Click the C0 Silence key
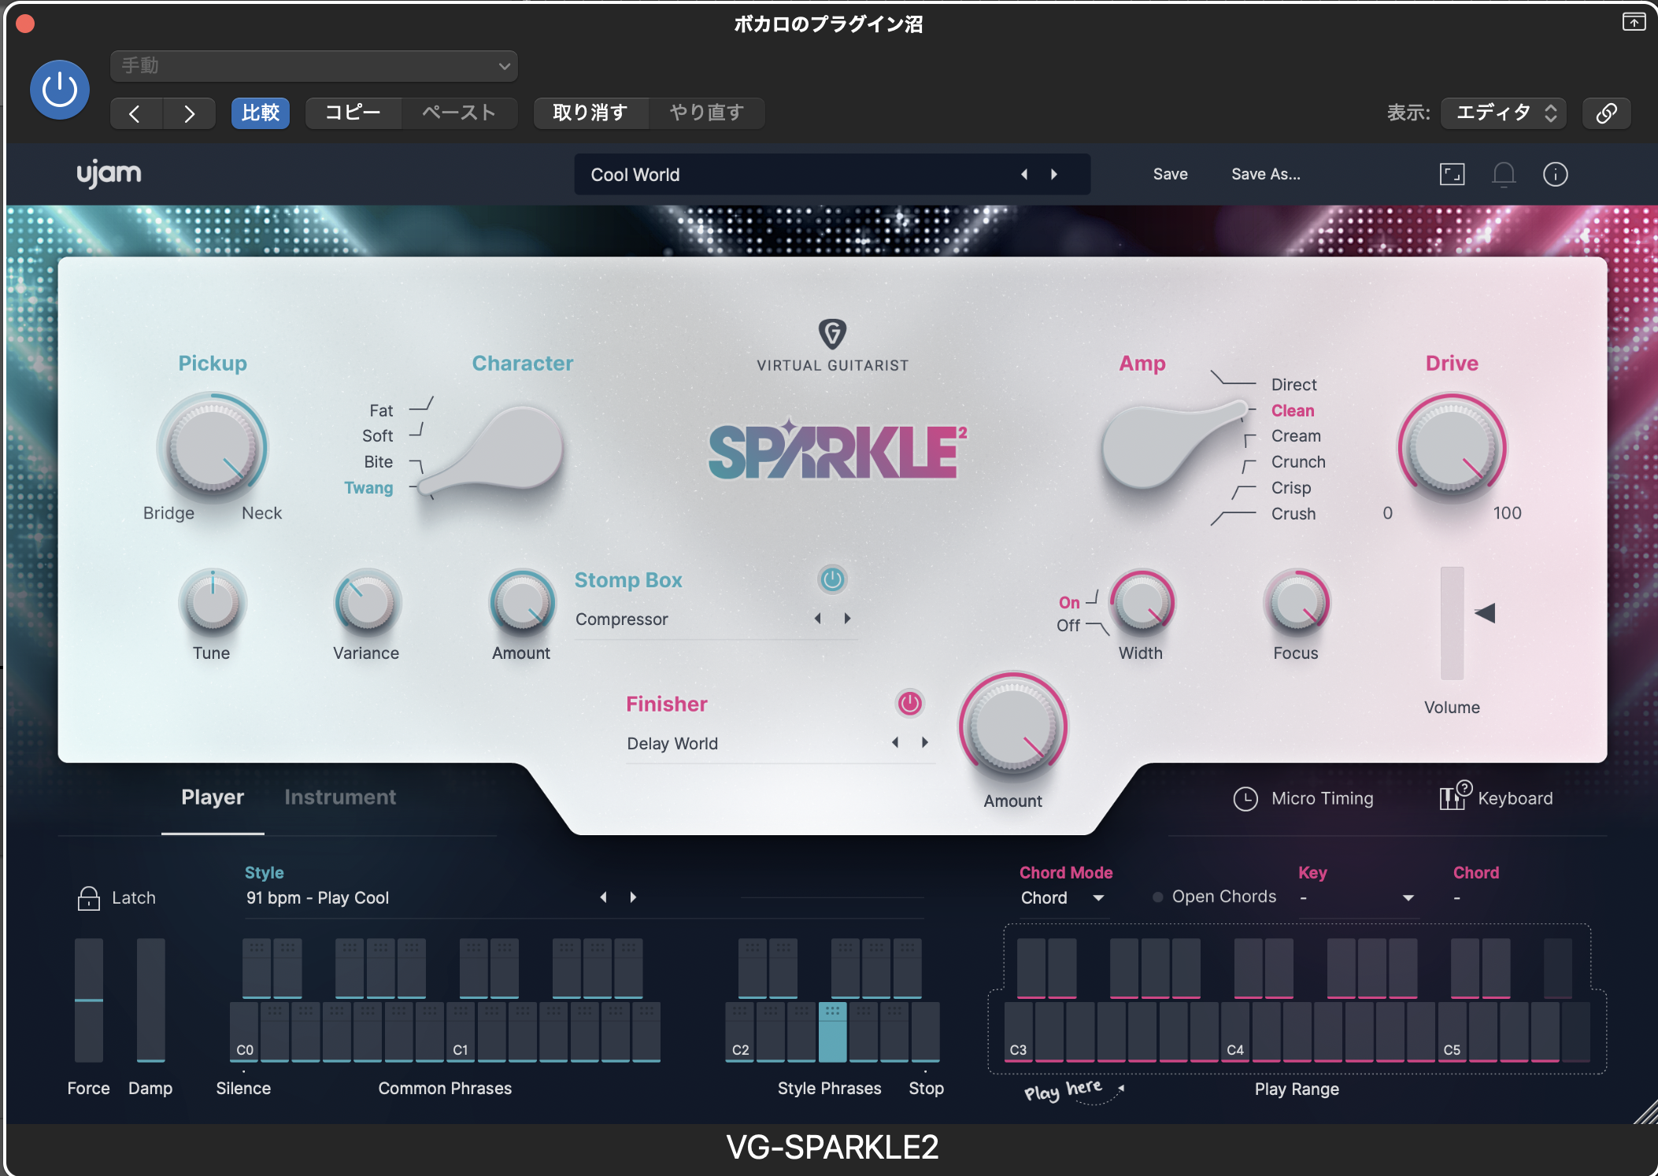Screen dimensions: 1658x1176 244,1032
